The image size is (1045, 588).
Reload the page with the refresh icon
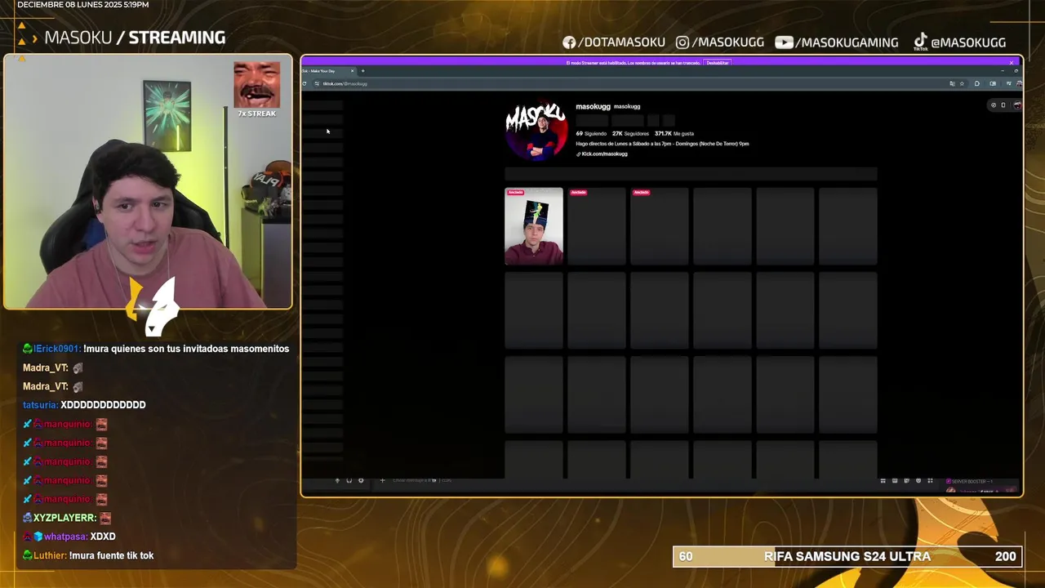(305, 83)
